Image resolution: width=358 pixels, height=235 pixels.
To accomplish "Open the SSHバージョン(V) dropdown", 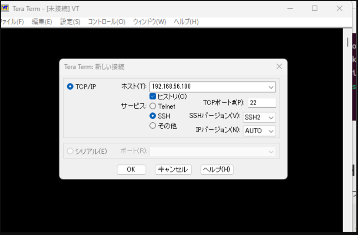I will (x=271, y=117).
